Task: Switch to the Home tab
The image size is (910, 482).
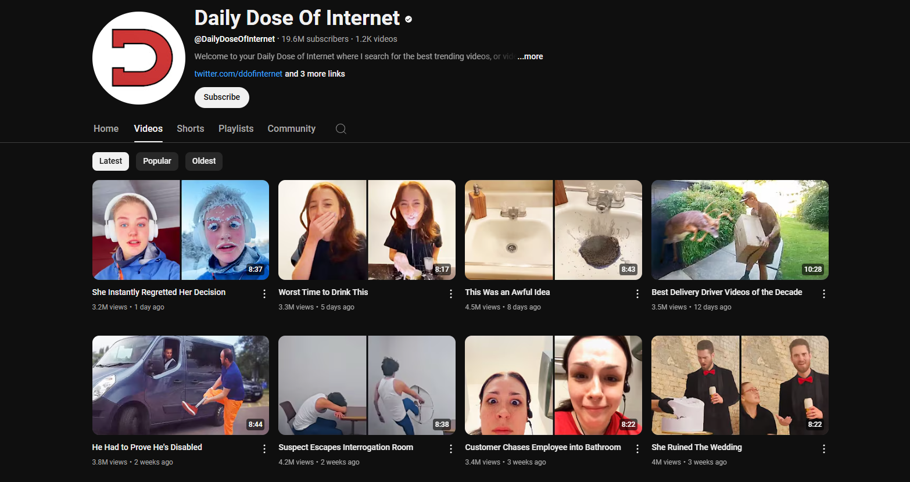Action: pos(106,129)
